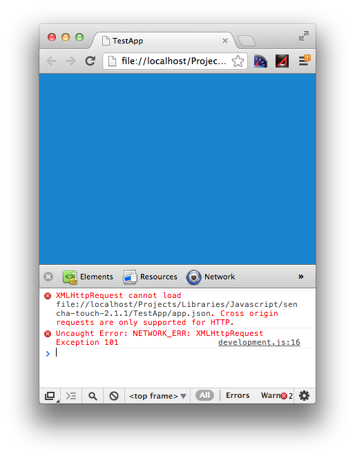This screenshot has width=355, height=458.
Task: Open the speedometer extension icon
Action: click(260, 61)
